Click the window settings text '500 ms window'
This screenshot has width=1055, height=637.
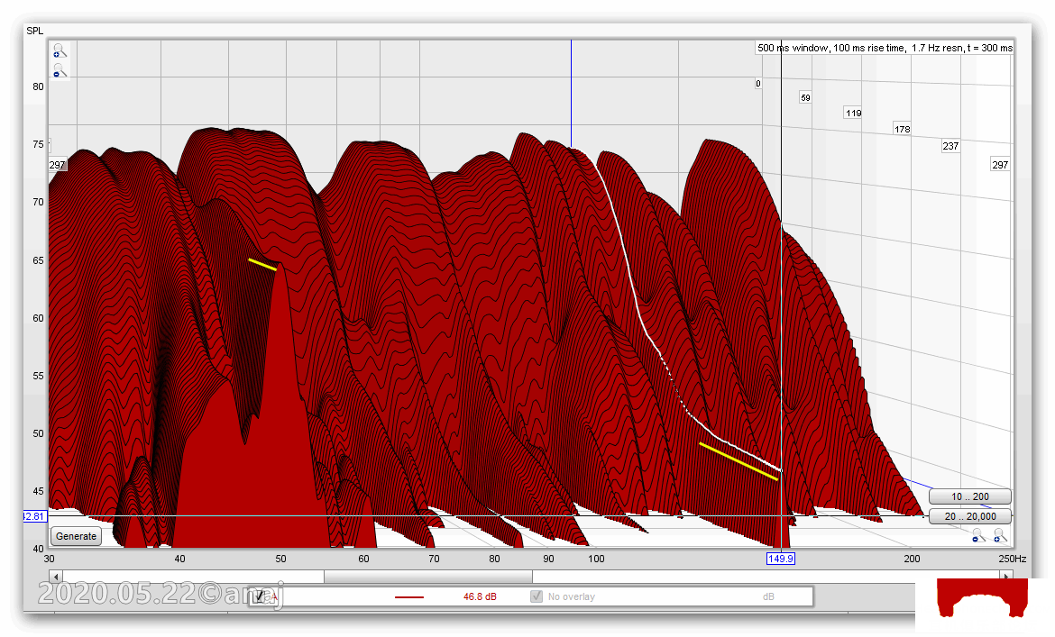pyautogui.click(x=793, y=48)
